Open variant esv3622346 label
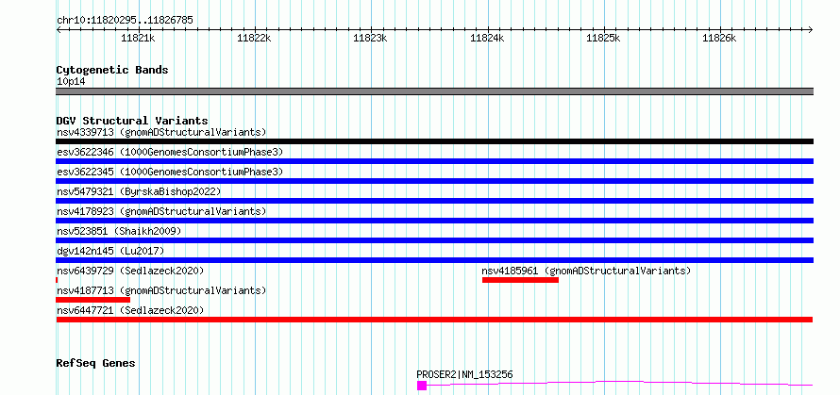The width and height of the screenshot is (840, 395). [170, 152]
